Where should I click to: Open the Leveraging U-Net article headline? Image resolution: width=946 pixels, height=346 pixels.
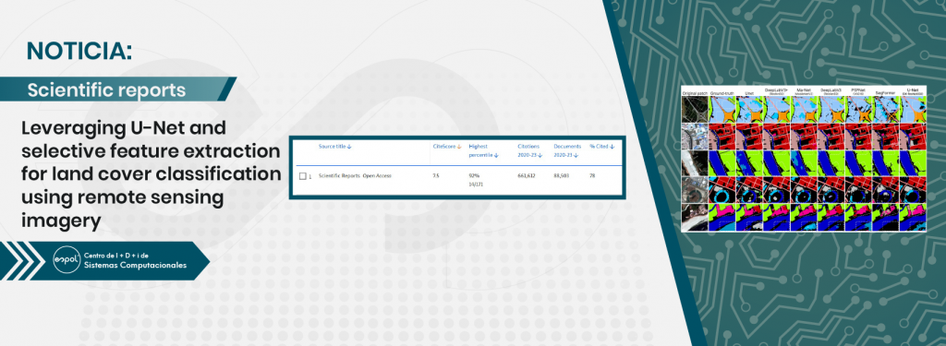[x=151, y=174]
